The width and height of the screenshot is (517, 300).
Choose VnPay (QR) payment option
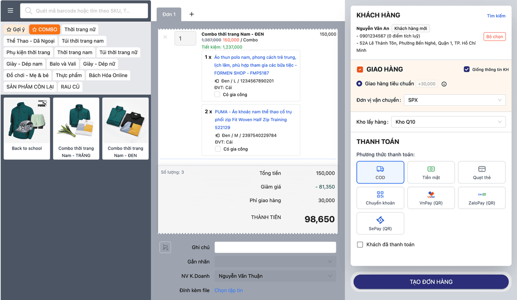tap(431, 198)
